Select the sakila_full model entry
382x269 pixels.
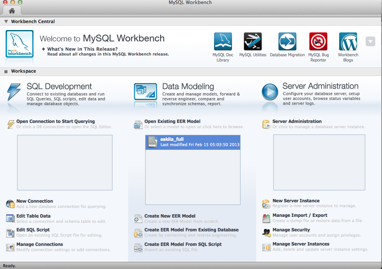point(193,142)
